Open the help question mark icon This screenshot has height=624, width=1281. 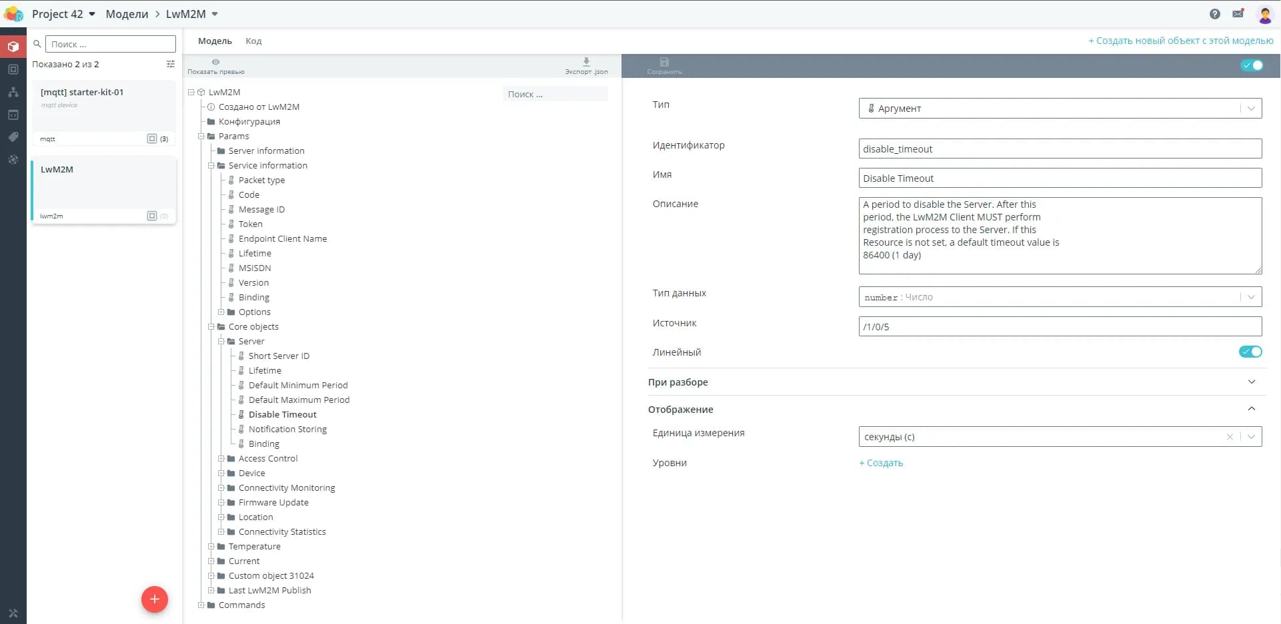point(1214,14)
